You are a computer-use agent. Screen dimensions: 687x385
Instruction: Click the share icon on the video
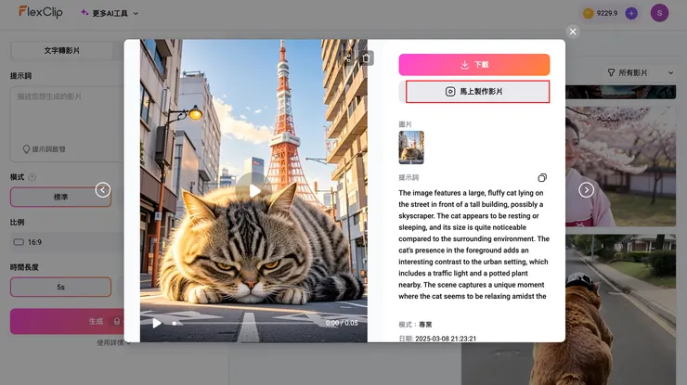(x=347, y=58)
